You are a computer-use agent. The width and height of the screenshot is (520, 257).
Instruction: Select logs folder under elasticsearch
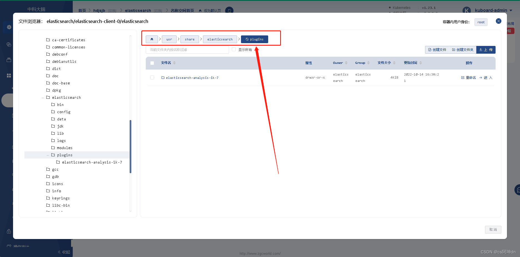61,141
